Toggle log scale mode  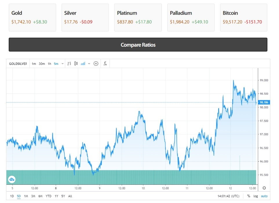tap(256, 196)
